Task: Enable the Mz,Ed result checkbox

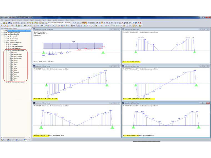Action: (x=11, y=62)
